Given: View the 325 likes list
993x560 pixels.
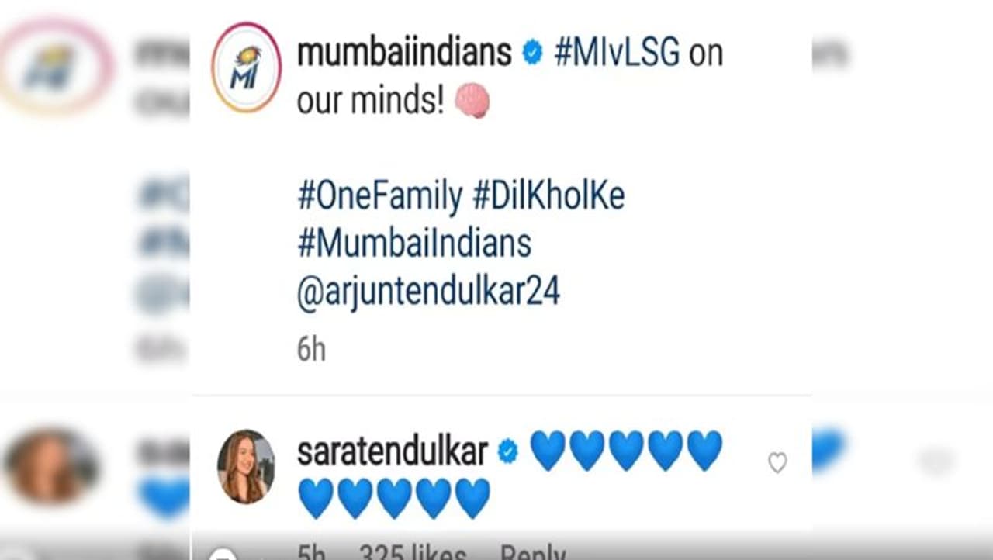Looking at the screenshot, I should pos(412,551).
